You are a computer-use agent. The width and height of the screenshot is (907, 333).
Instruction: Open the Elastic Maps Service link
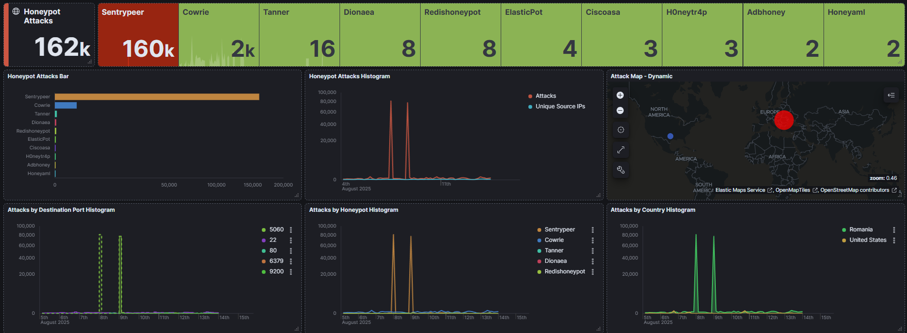pyautogui.click(x=743, y=190)
